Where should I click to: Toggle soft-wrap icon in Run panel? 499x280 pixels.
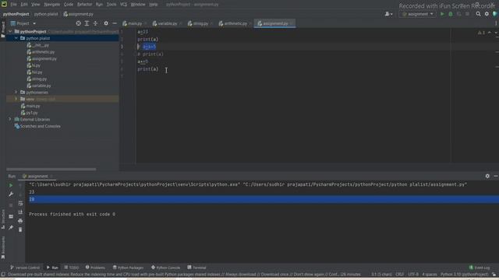pos(20,203)
